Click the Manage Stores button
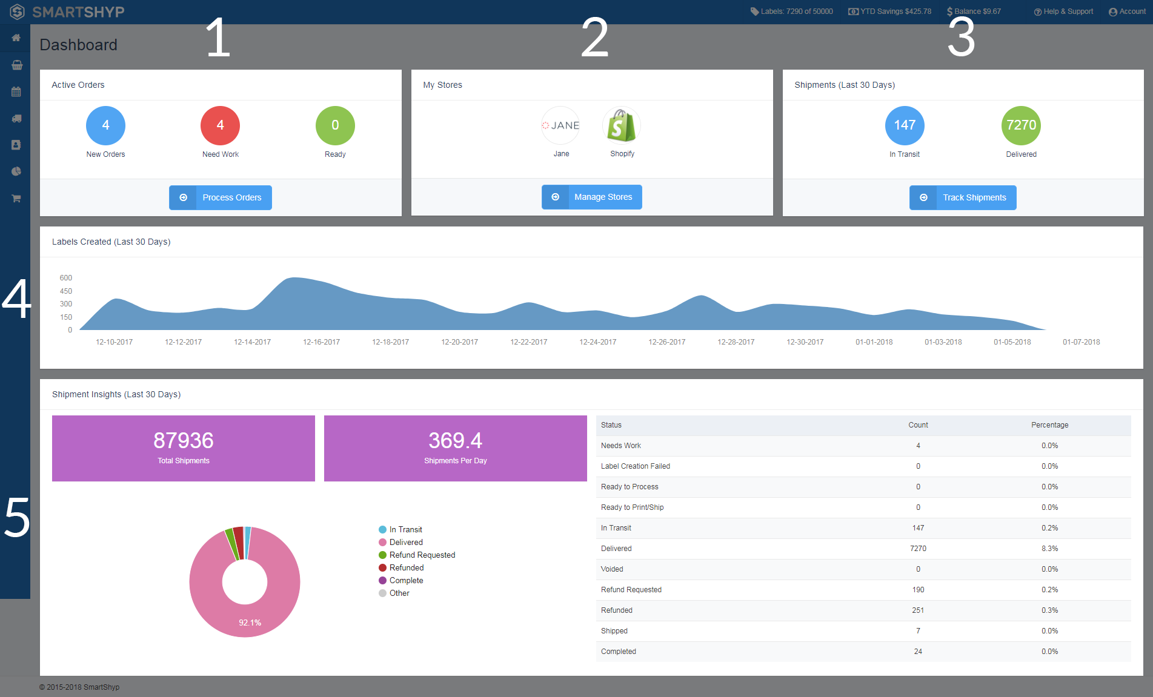 [592, 197]
